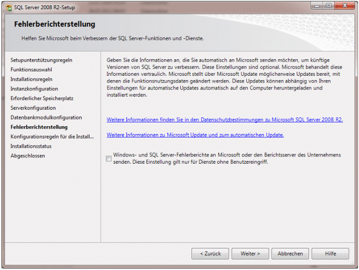This screenshot has width=359, height=270.
Task: Continue with the Weiter button
Action: pyautogui.click(x=250, y=253)
